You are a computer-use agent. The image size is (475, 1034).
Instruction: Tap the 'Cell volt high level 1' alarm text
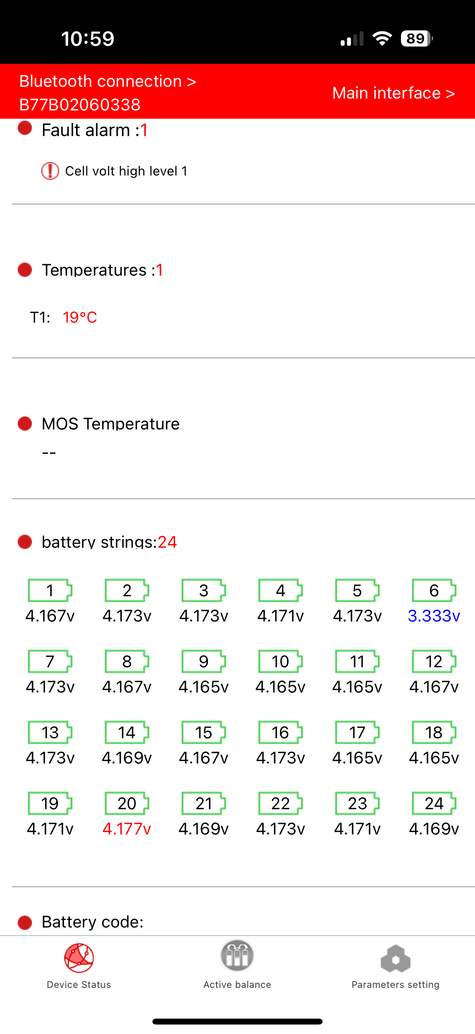click(126, 171)
